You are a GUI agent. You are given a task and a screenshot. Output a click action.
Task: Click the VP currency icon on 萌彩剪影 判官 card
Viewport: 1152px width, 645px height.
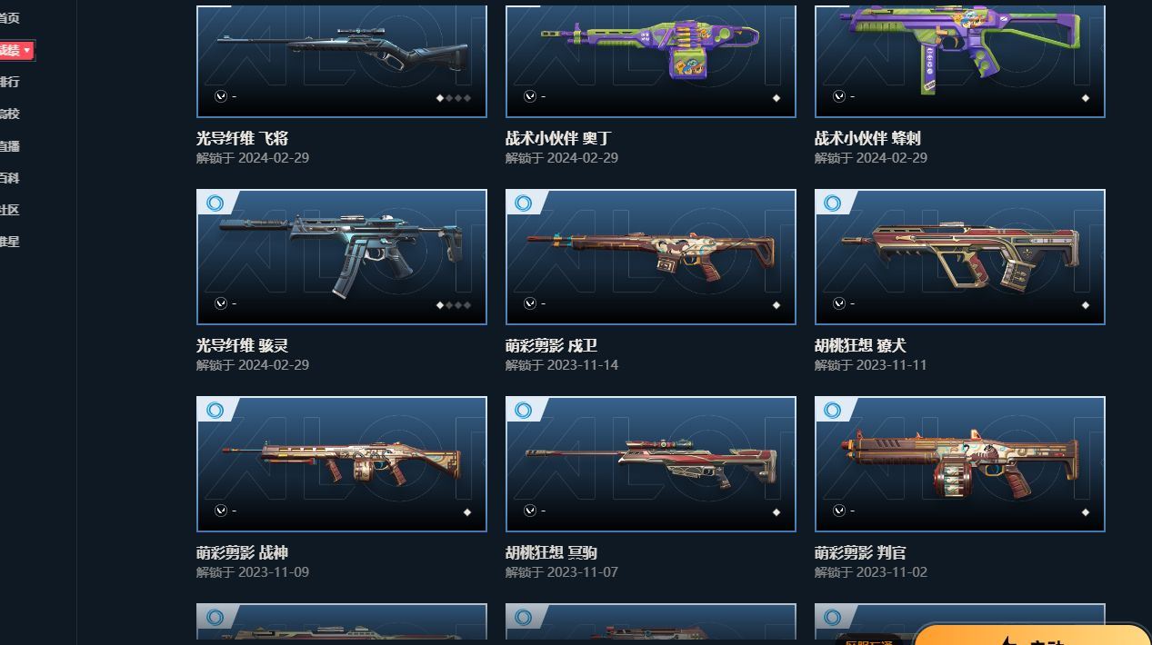pyautogui.click(x=839, y=511)
